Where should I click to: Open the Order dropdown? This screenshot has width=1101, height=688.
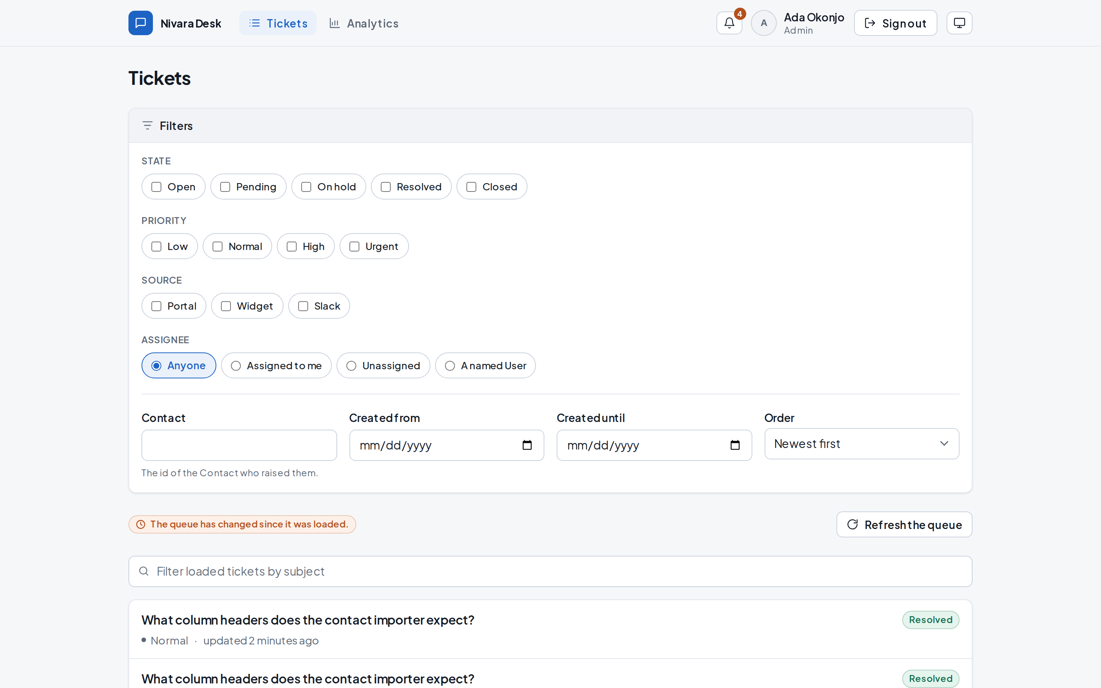coord(862,444)
